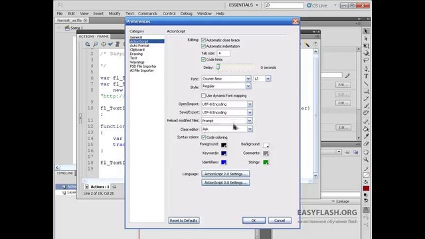Select the 3D Rotation tool

366,53
